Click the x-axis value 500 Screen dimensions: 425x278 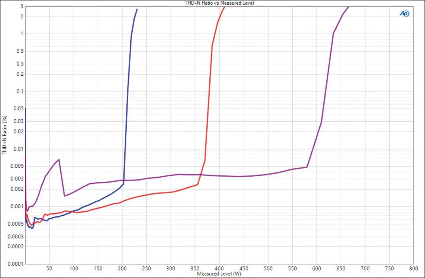pos(268,268)
